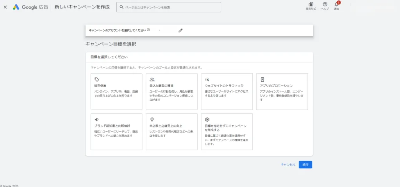The width and height of the screenshot is (400, 187).
Task: Open the 表示形式 display options icon
Action: [311, 4]
